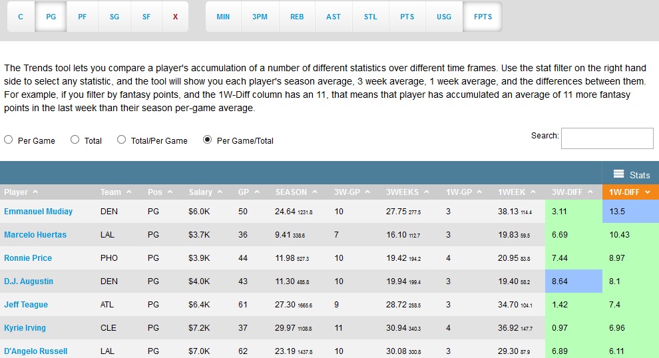
Task: Switch stat filter to FPTS
Action: pyautogui.click(x=483, y=17)
